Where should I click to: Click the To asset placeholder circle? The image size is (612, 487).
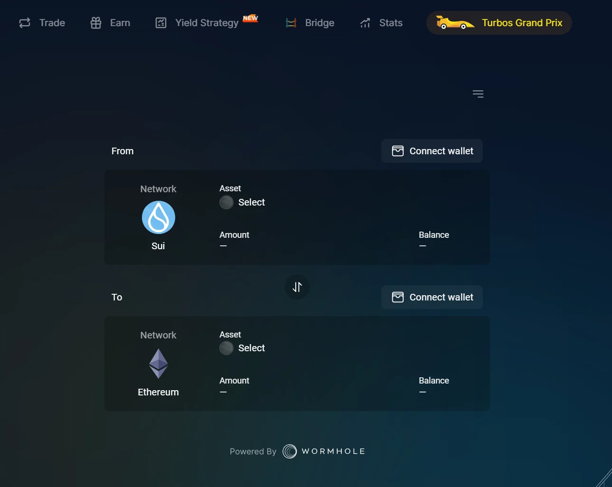[x=226, y=348]
